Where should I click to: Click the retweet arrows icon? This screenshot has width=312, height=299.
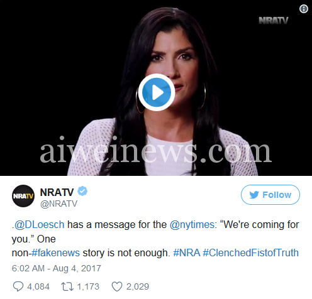(x=67, y=286)
